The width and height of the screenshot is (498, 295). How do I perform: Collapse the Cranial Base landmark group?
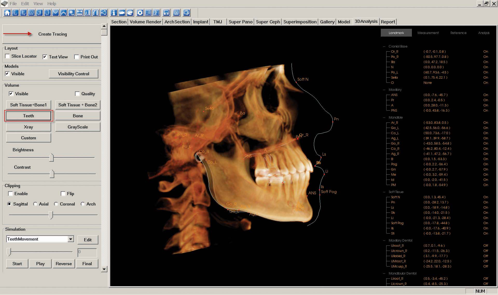384,46
